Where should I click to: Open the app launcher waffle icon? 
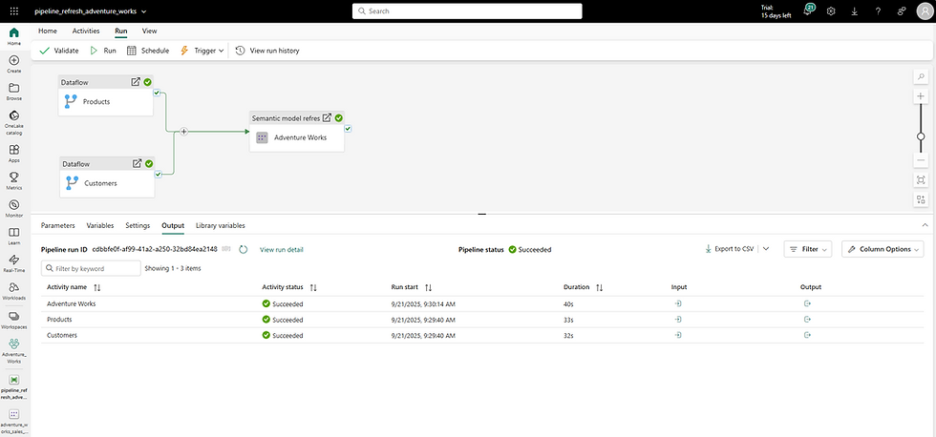[14, 11]
